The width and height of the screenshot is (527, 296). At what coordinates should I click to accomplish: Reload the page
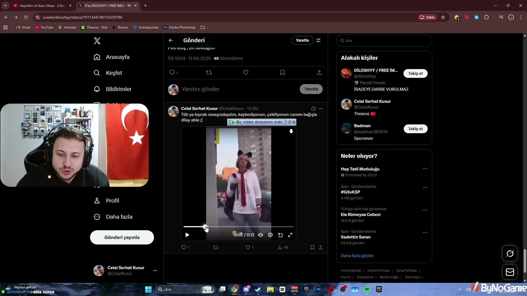(x=26, y=17)
